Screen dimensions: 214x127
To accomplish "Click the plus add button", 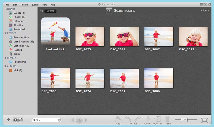I will pos(8,120).
